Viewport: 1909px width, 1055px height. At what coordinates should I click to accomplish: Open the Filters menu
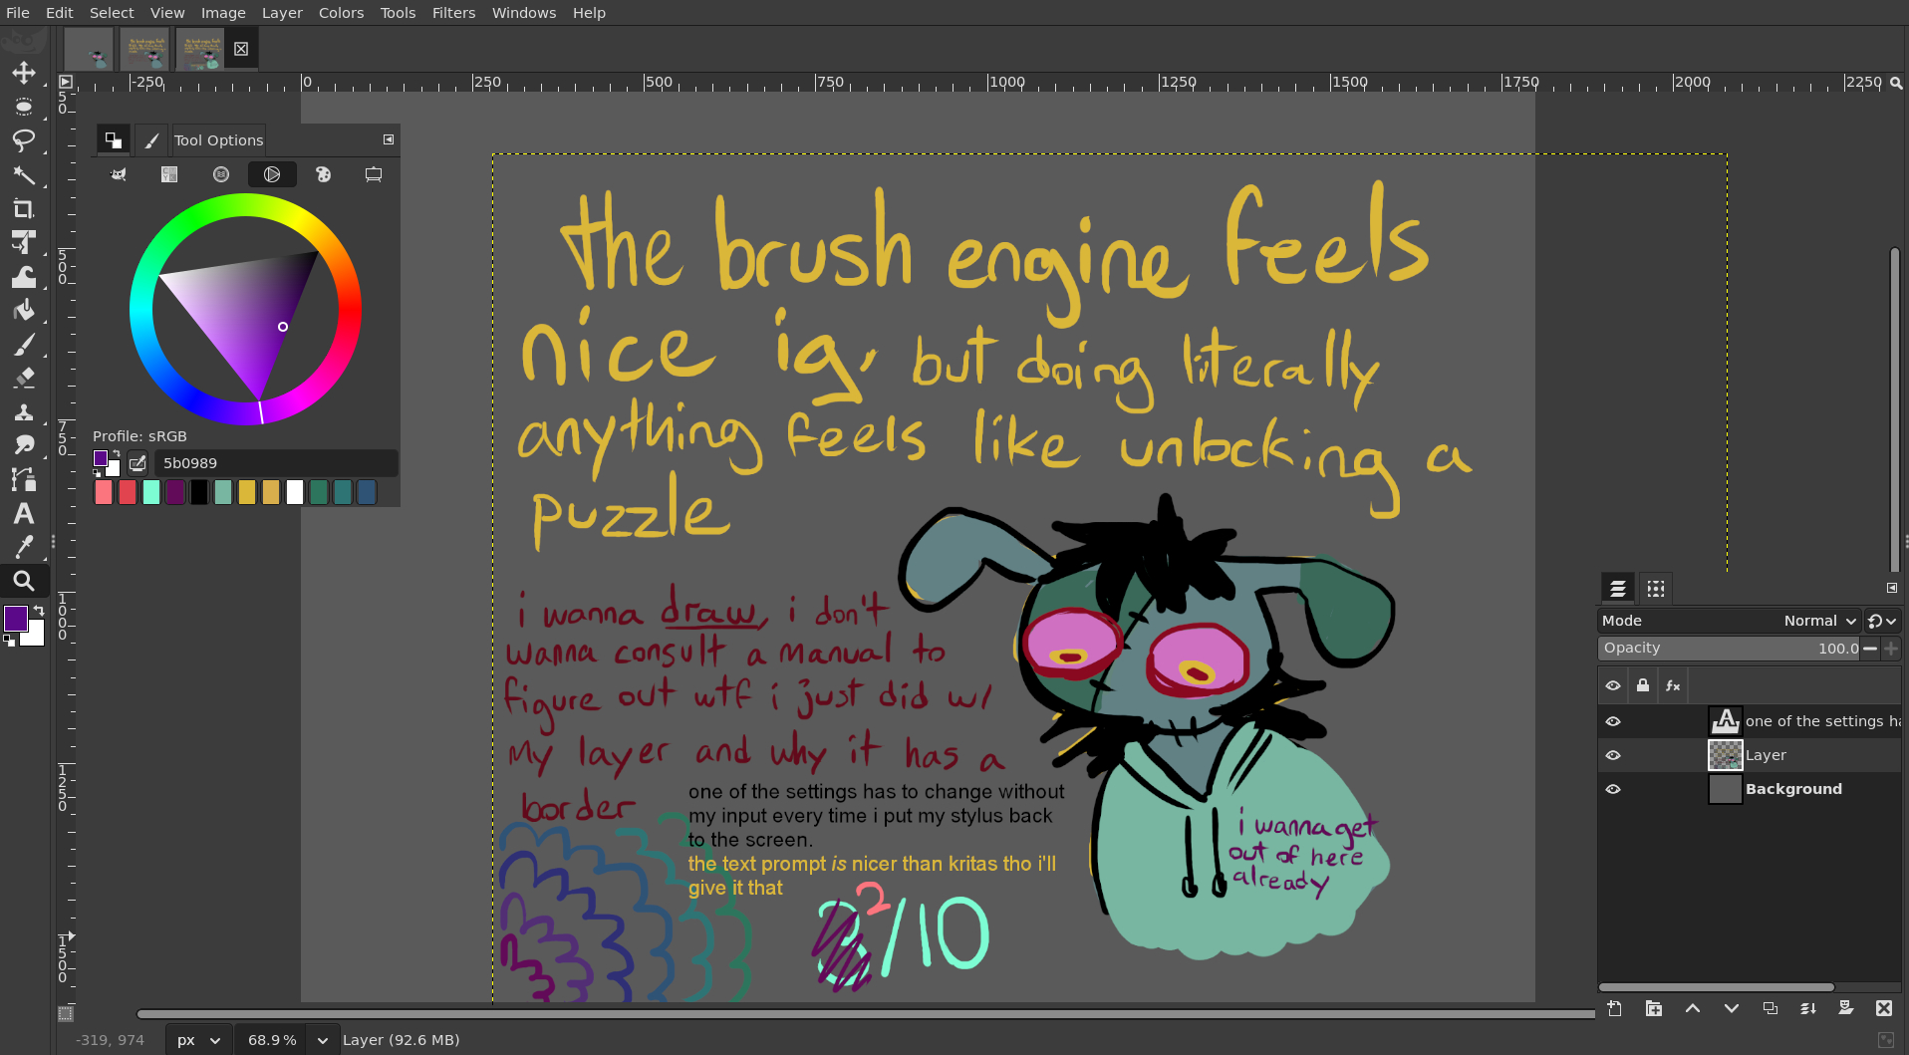click(453, 13)
